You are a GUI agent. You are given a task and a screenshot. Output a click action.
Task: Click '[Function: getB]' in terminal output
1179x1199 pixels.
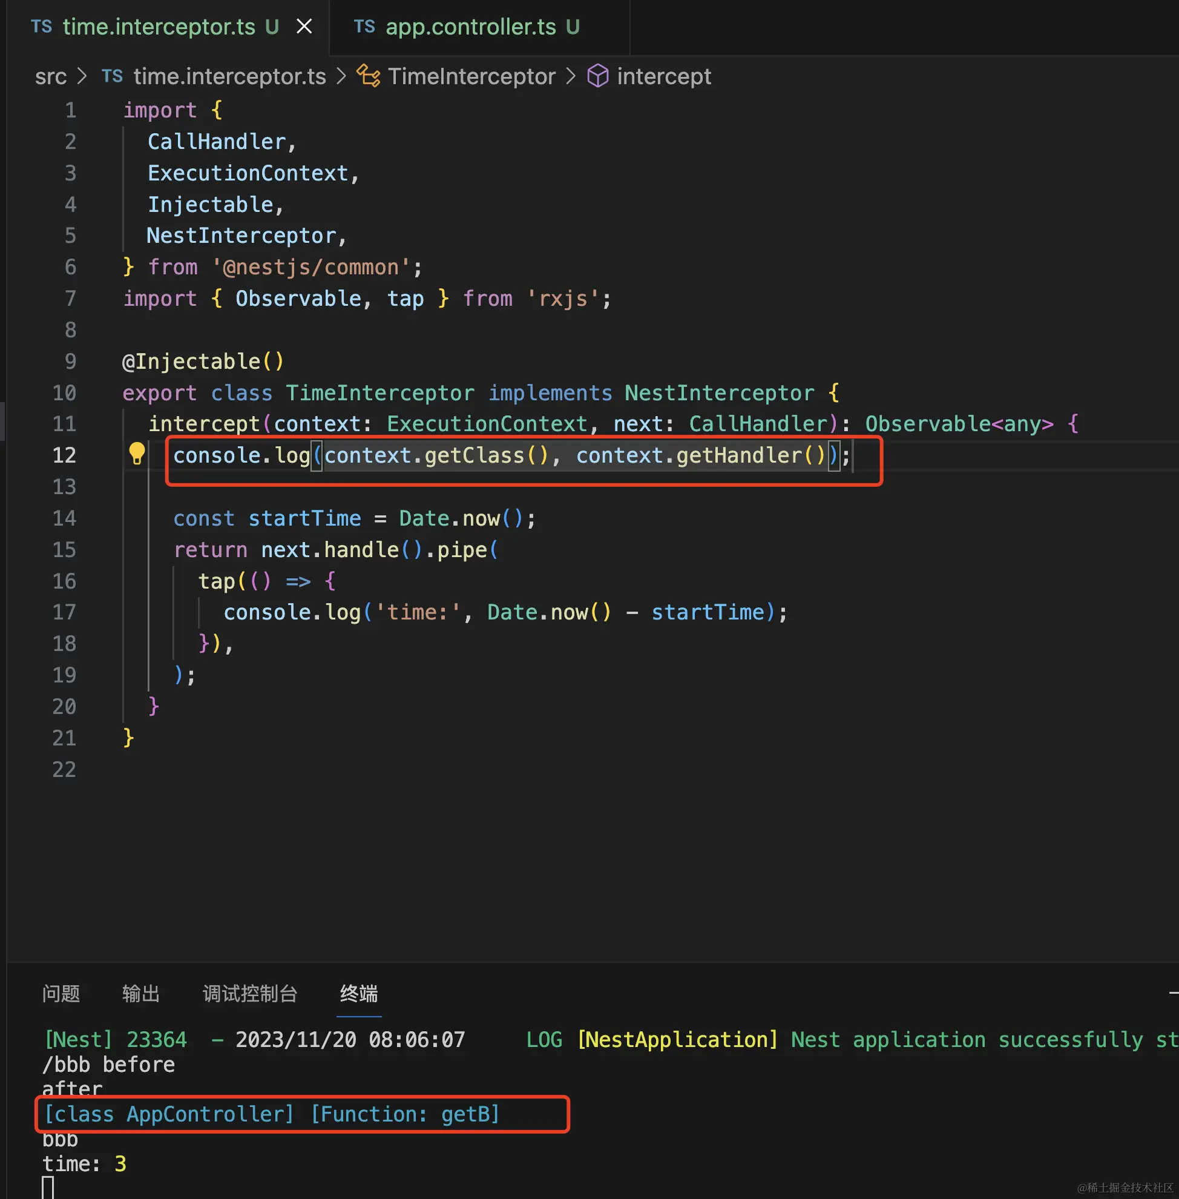click(404, 1114)
